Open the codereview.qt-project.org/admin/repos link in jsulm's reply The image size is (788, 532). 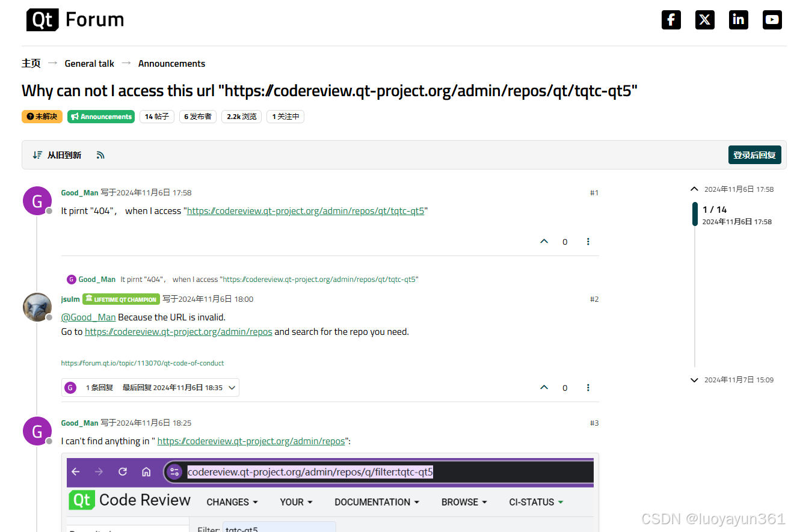178,331
